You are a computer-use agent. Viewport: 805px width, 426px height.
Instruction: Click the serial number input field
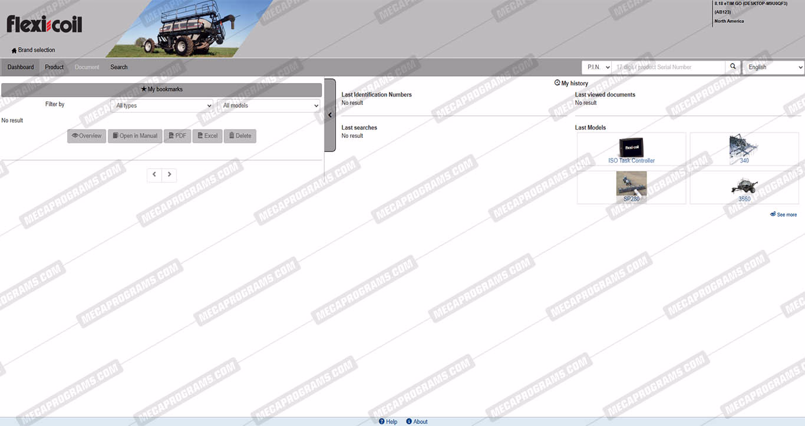[668, 67]
